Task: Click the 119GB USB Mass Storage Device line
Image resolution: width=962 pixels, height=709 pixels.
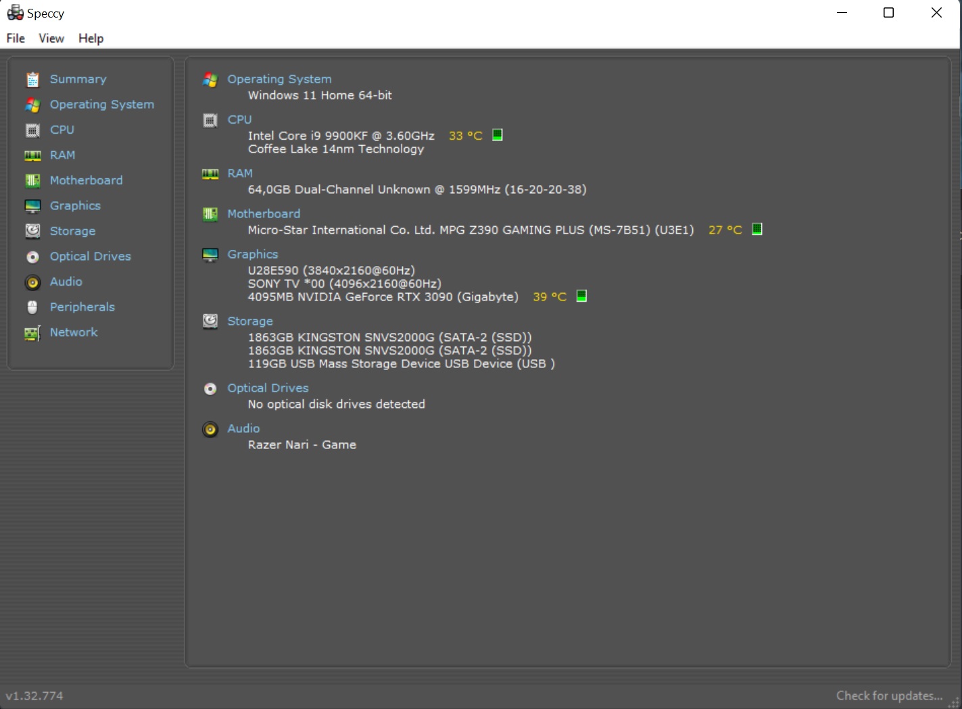Action: click(402, 364)
